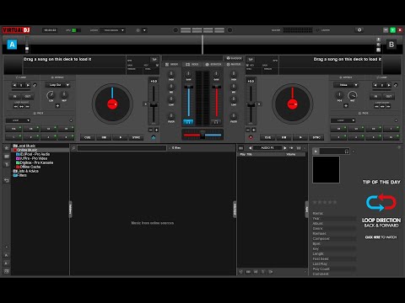The height and width of the screenshot is (303, 405).
Task: Toggle loop OUT on the left deck
Action: (x=28, y=96)
